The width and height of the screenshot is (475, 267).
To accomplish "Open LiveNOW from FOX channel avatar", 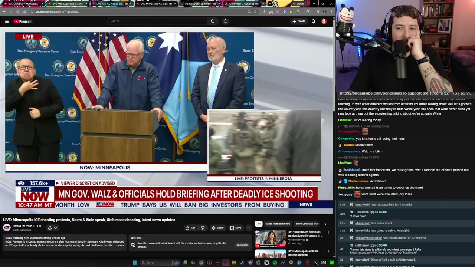I will [7, 228].
